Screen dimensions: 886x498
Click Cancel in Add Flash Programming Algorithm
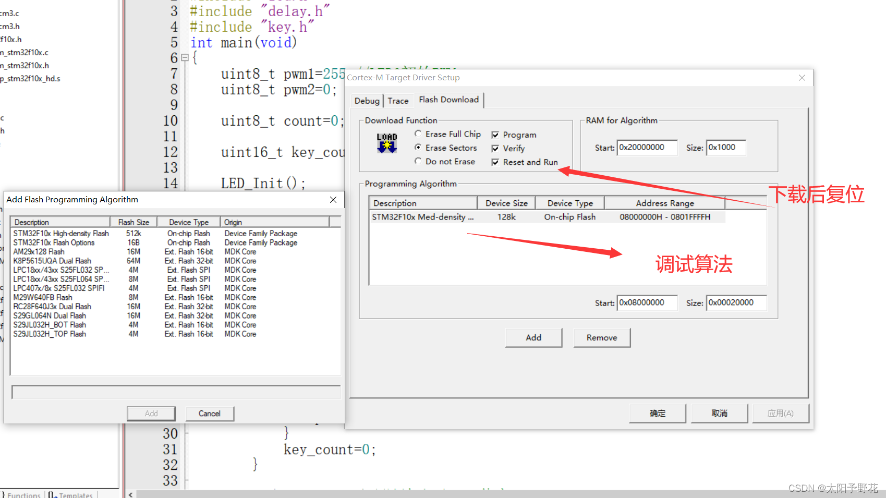coord(210,414)
